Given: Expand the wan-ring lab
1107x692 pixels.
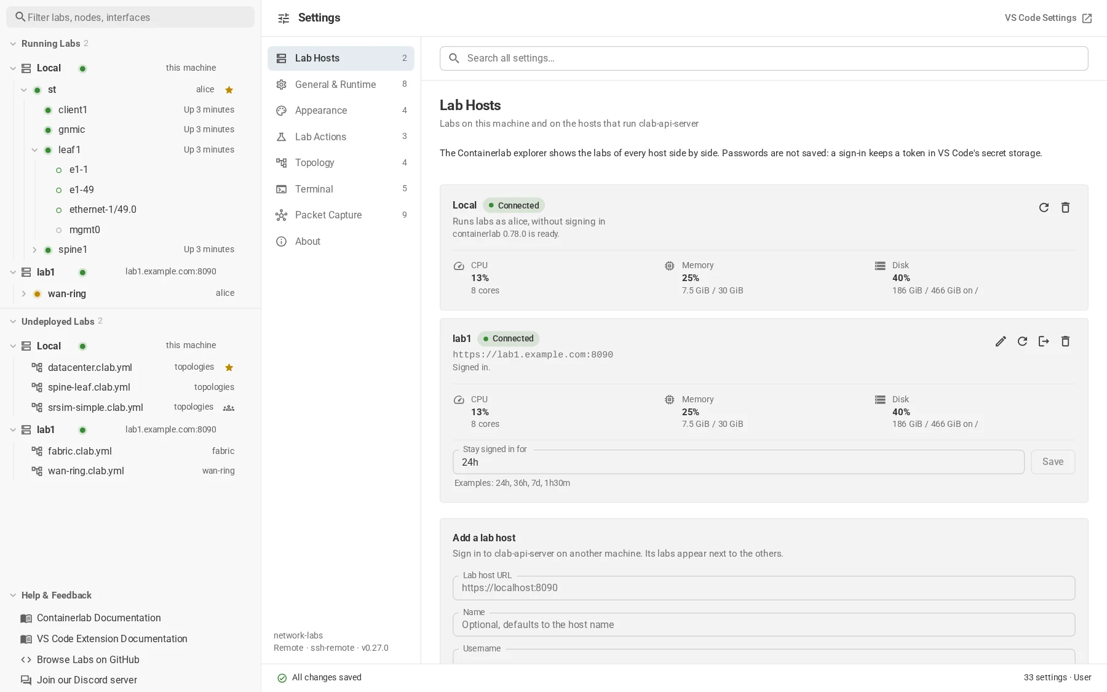Looking at the screenshot, I should [24, 294].
